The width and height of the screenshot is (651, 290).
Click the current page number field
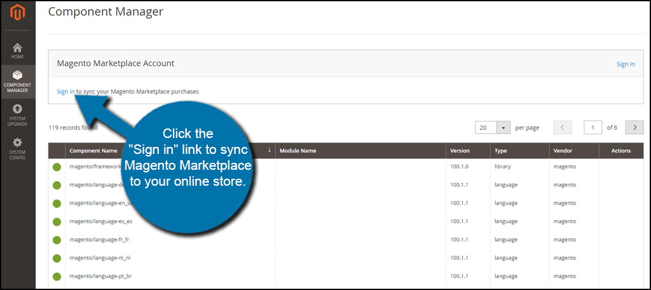[593, 128]
